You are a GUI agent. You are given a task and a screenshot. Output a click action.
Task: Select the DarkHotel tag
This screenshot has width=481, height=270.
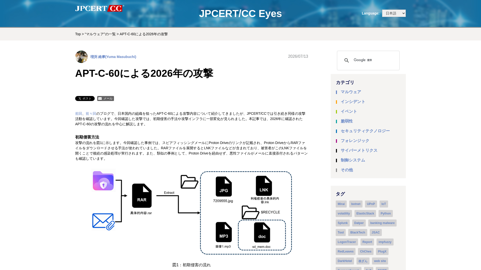(x=345, y=261)
